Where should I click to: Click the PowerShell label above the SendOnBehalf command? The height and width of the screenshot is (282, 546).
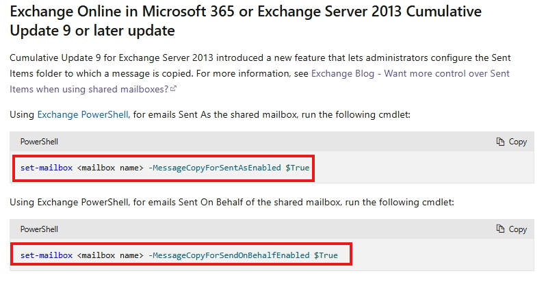coord(40,229)
